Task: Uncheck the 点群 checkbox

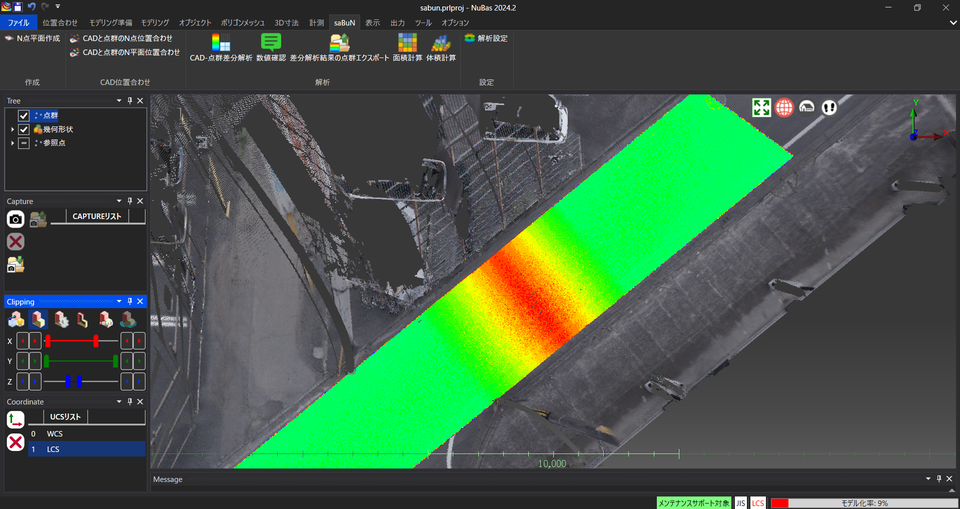Action: pos(24,115)
